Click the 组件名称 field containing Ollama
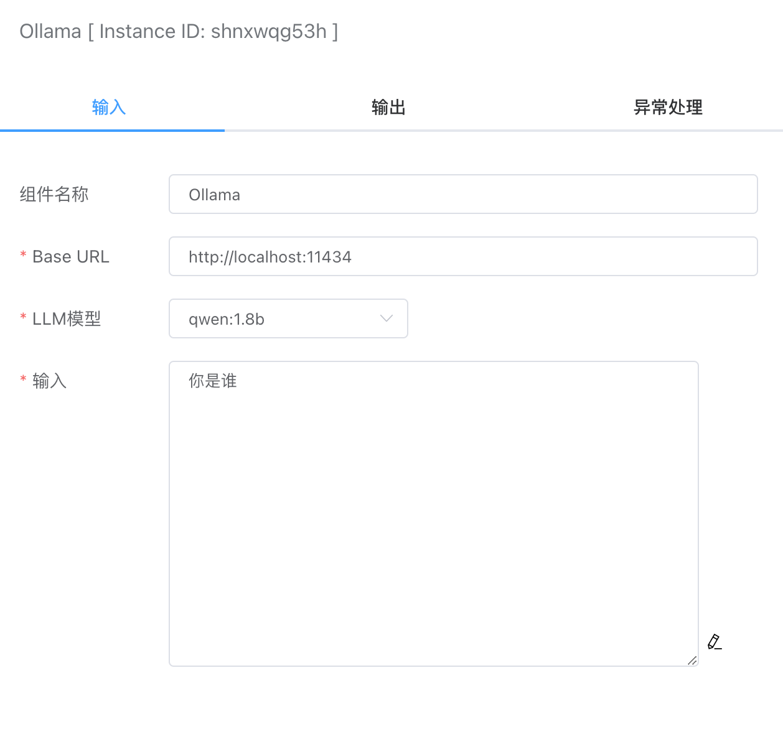783x729 pixels. tap(463, 194)
